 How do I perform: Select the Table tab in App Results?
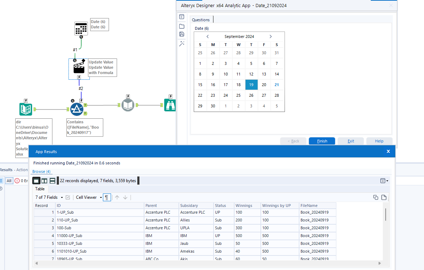coord(40,189)
